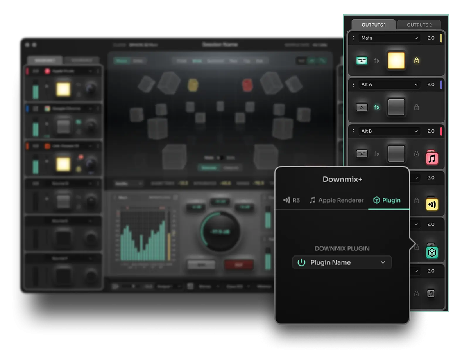
Task: Switch to the OUTPUTS 2 tab
Action: point(419,25)
